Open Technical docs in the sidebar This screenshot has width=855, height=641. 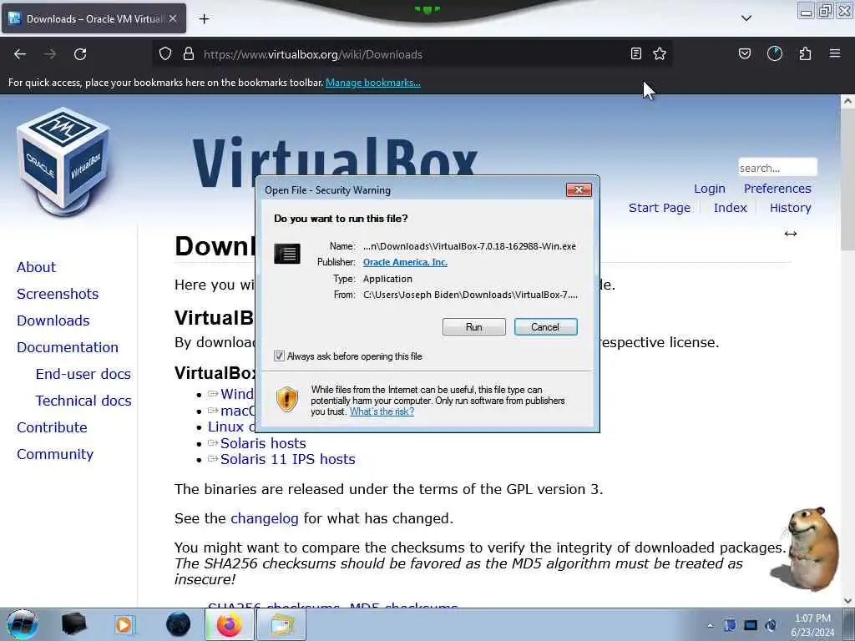click(x=83, y=401)
